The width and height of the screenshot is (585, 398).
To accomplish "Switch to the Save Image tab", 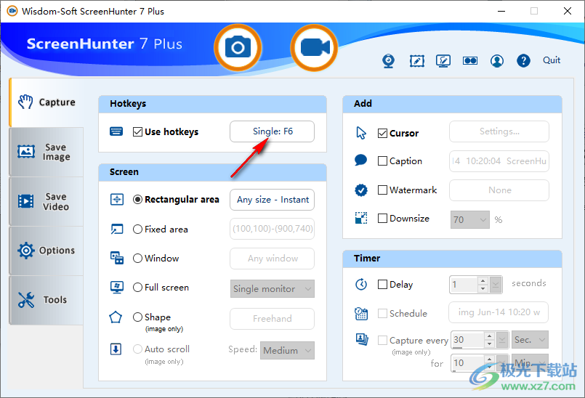I will [47, 152].
